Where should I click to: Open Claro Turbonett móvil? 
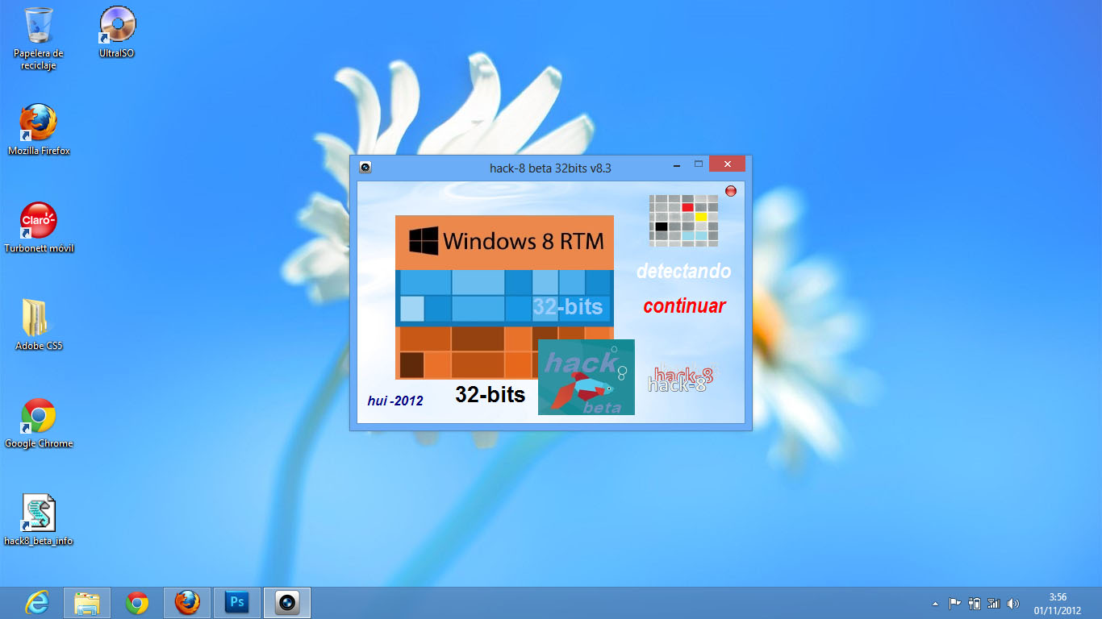(x=37, y=222)
